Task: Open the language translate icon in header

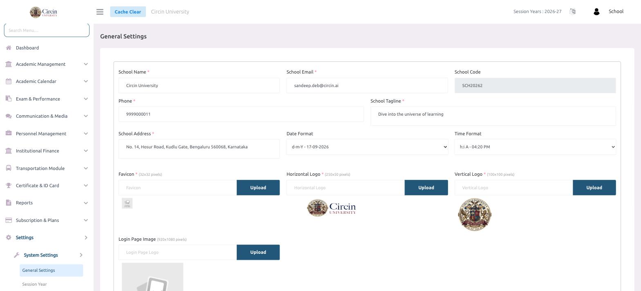Action: point(572,11)
